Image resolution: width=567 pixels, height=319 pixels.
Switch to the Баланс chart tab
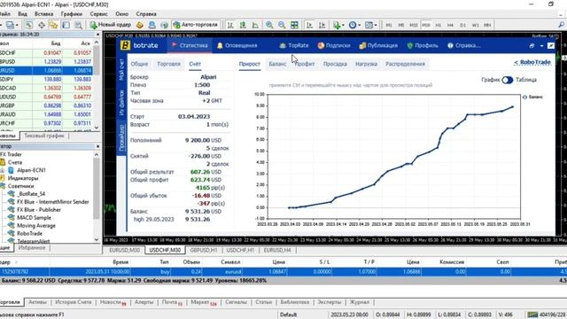click(x=277, y=64)
